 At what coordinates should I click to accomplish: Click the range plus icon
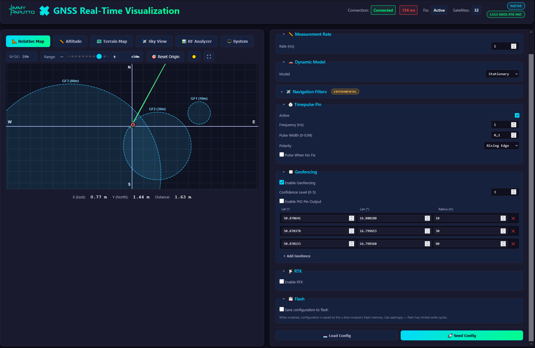click(115, 57)
